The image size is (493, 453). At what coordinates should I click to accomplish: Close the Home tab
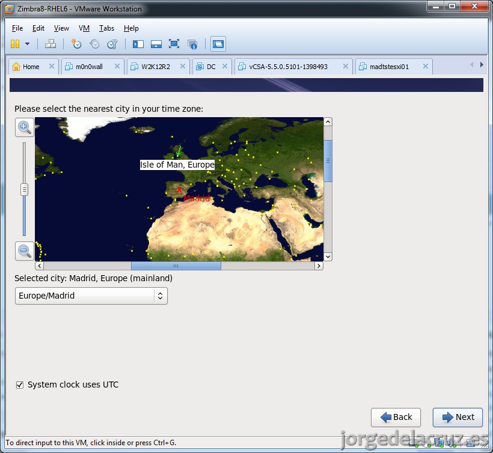point(52,66)
